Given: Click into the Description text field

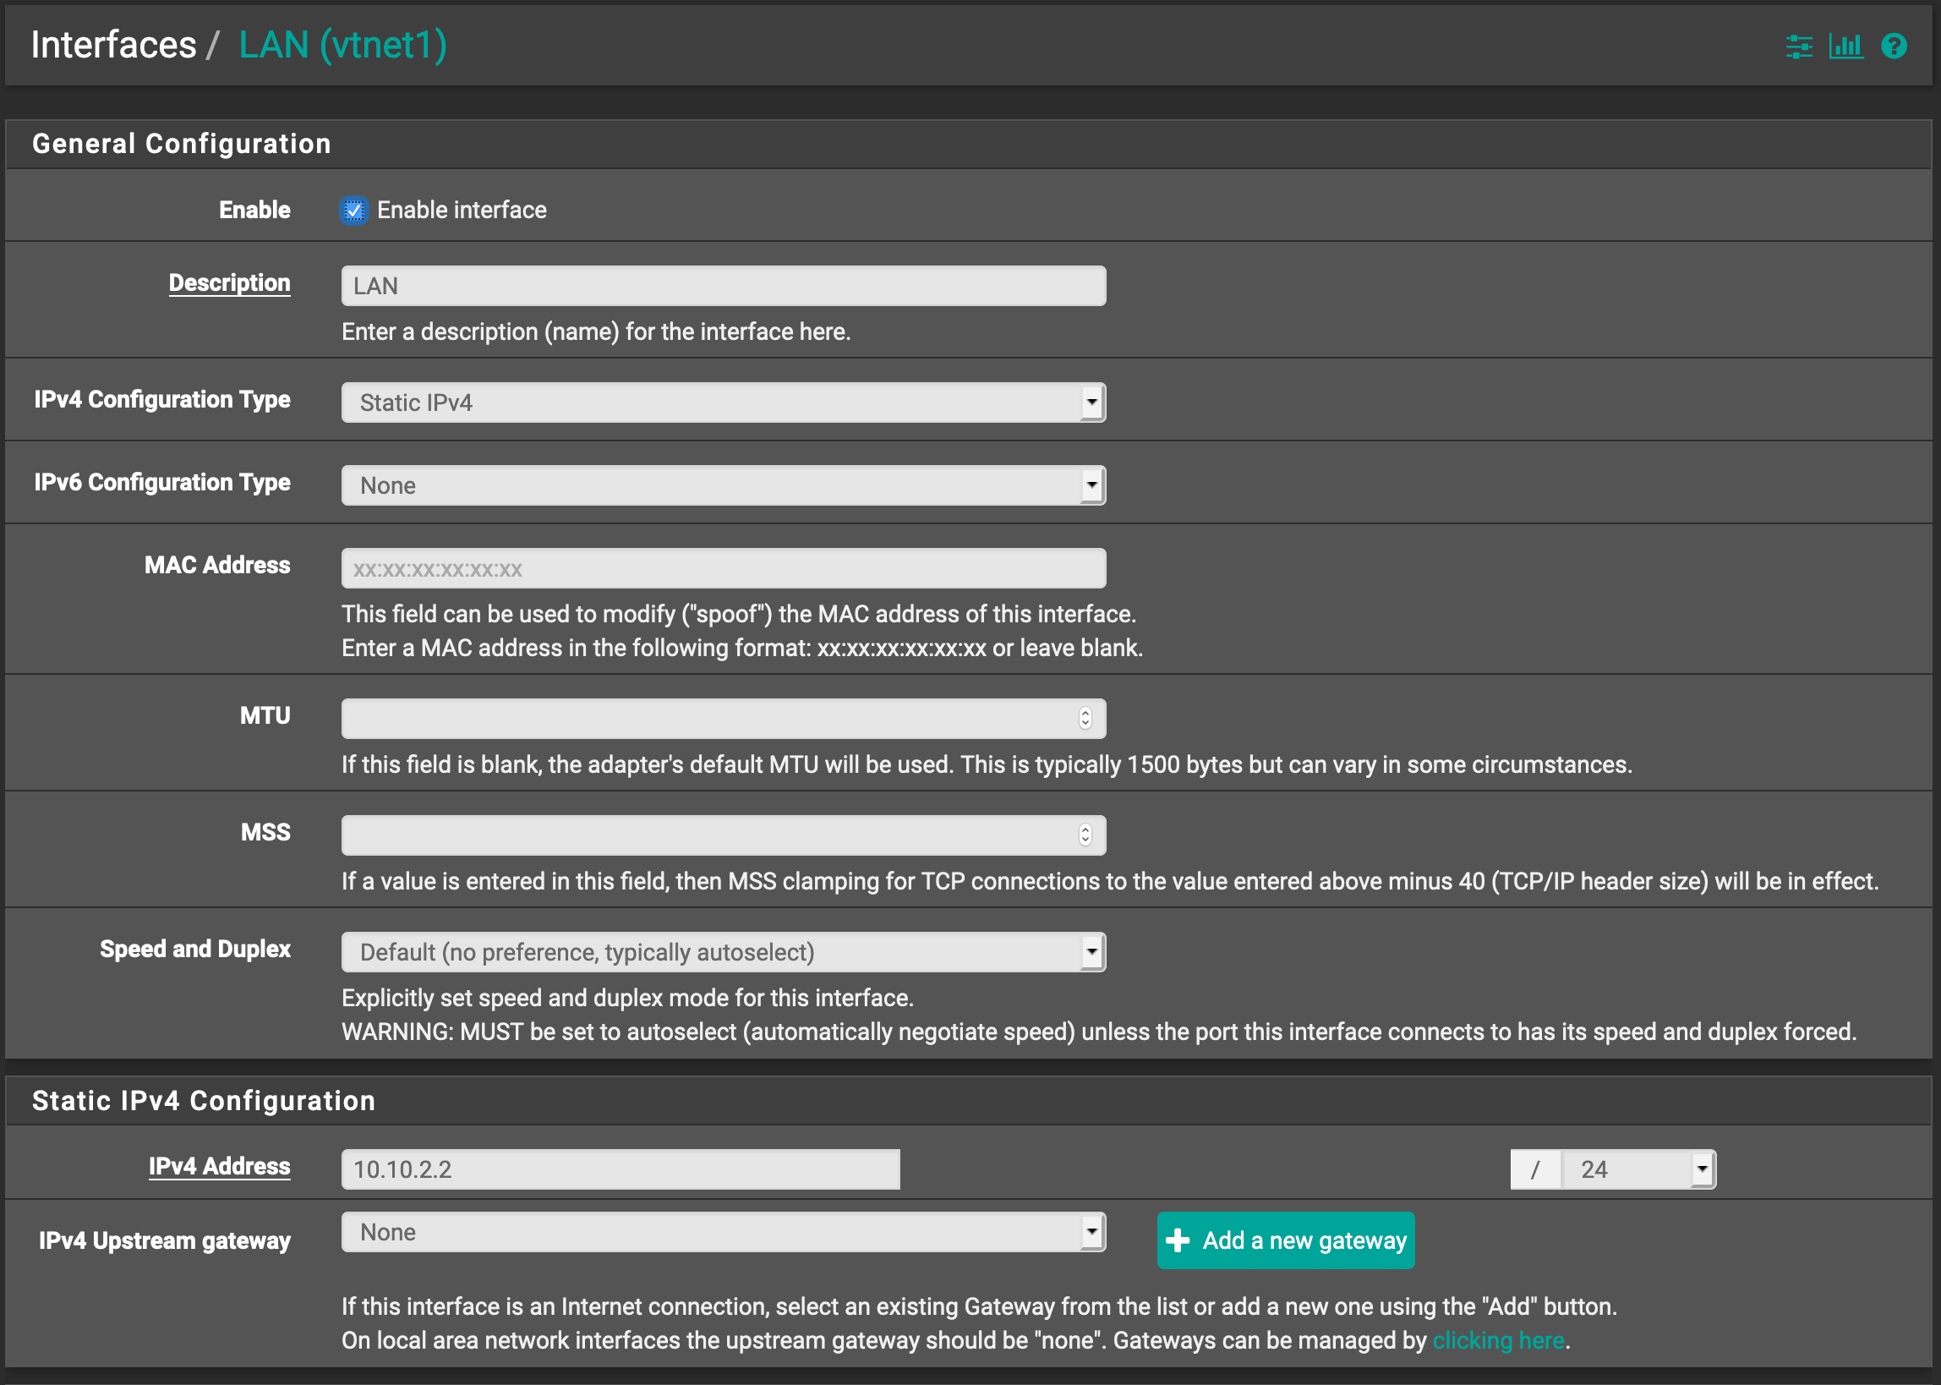Looking at the screenshot, I should (723, 286).
